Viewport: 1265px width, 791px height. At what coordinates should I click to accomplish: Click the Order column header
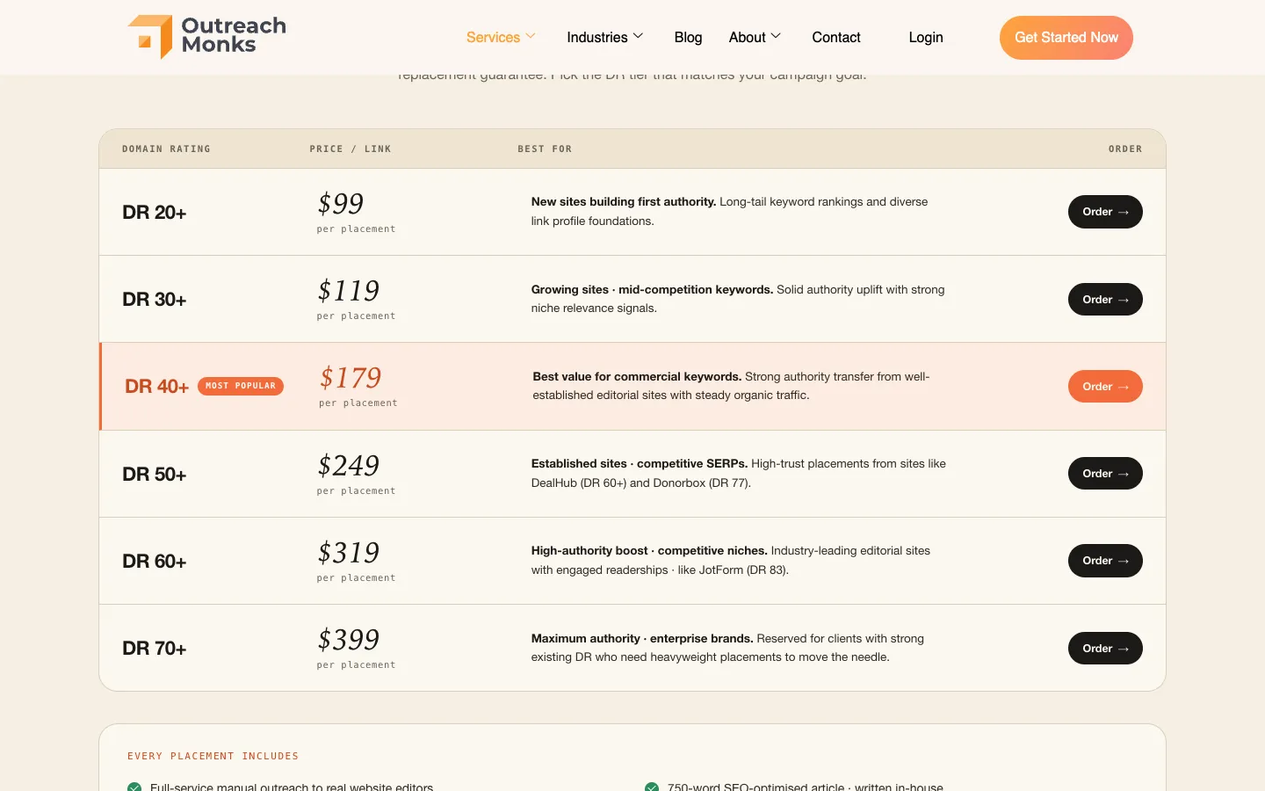[x=1125, y=149]
